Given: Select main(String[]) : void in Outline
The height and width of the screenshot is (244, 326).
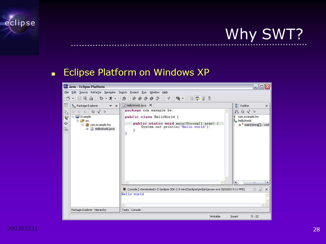Looking at the screenshot, I should (x=257, y=125).
